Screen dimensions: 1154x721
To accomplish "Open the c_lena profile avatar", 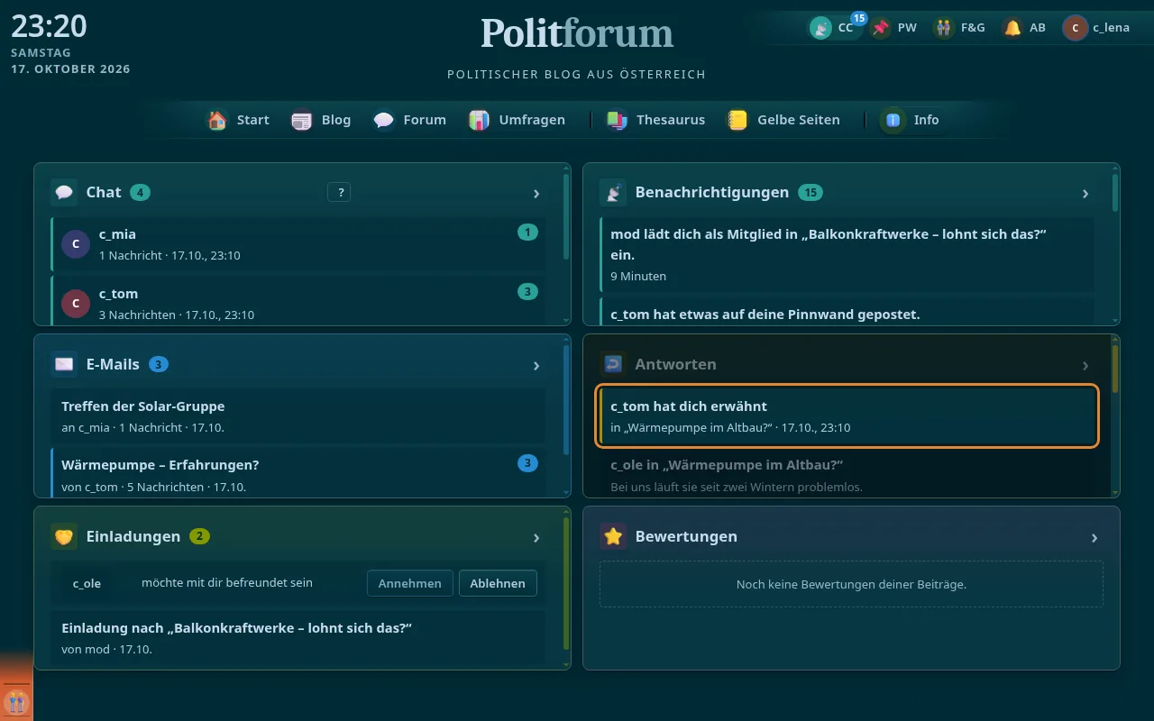I will tap(1075, 28).
